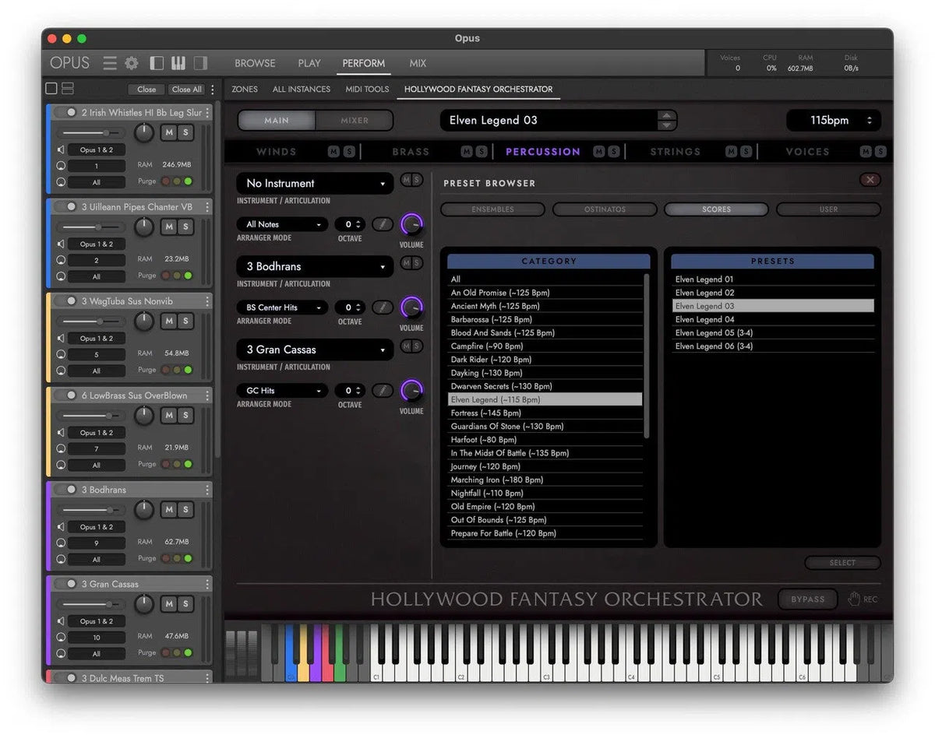Click the hamburger menu icon beside OPUS logo
This screenshot has height=738, width=935.
tap(110, 63)
